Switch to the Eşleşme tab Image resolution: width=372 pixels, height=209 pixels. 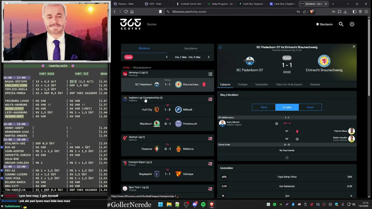pos(225,84)
